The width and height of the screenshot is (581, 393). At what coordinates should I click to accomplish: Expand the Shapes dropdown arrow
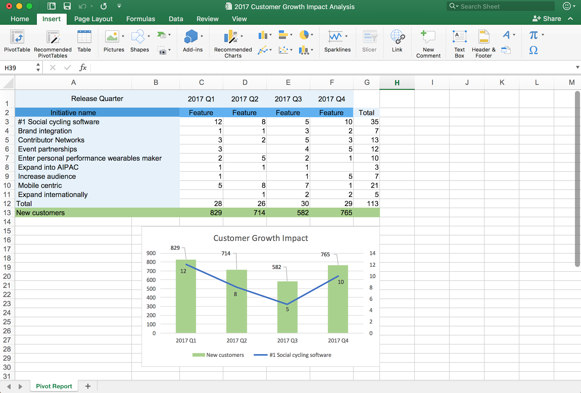click(149, 36)
